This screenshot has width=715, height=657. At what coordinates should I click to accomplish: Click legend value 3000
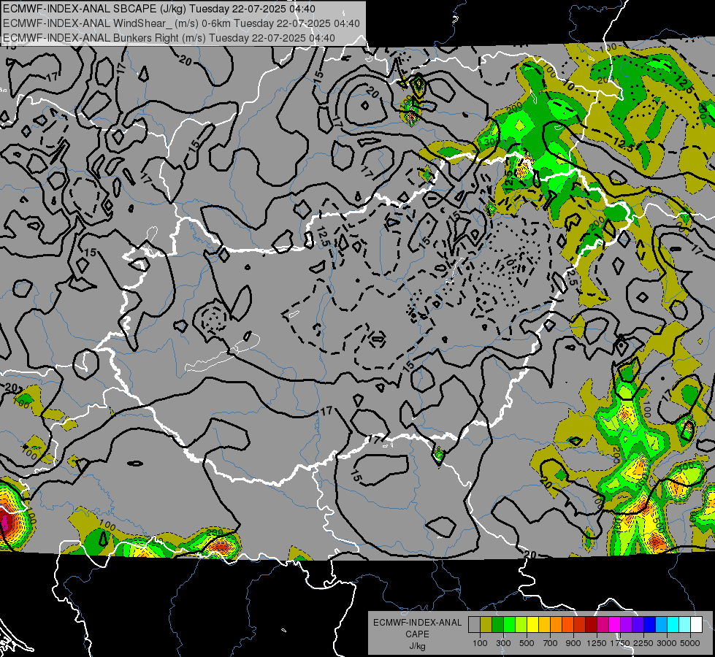tap(667, 643)
